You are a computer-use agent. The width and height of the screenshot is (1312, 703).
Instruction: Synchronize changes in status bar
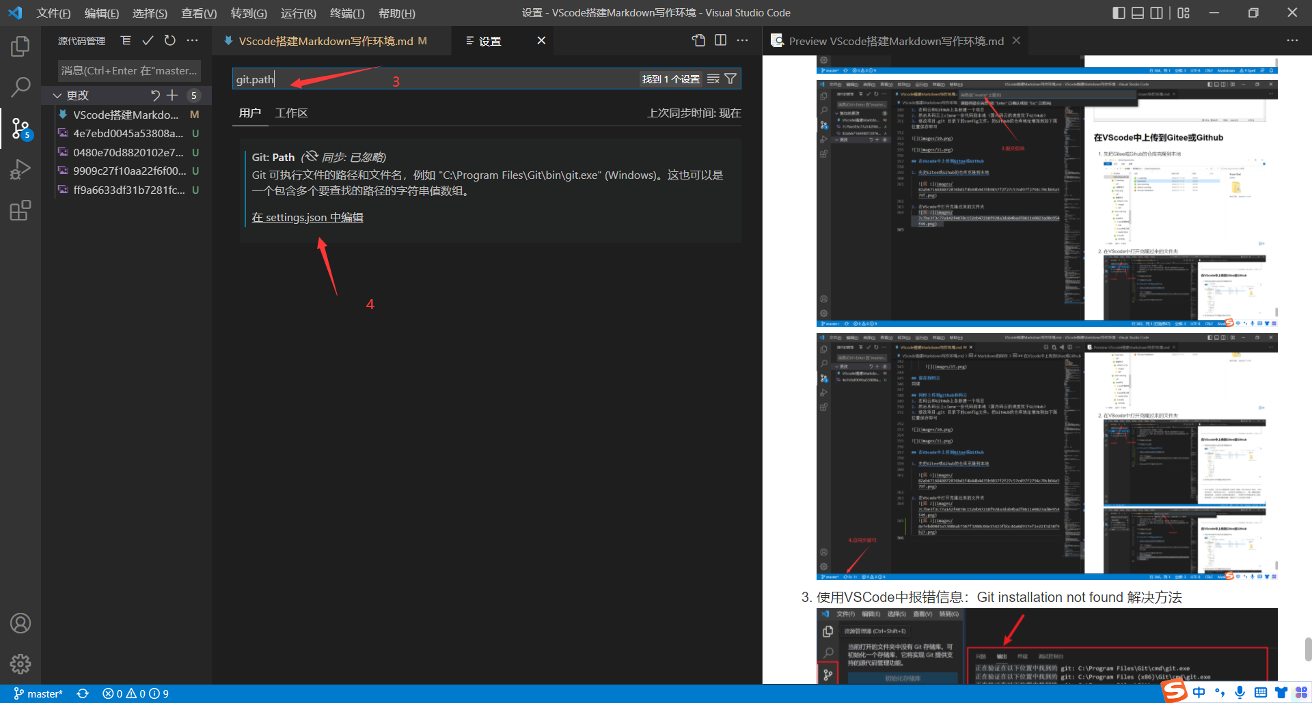[x=83, y=693]
